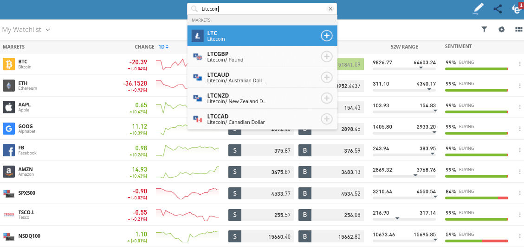The image size is (524, 247).
Task: Buy Amazon with the B button
Action: (x=305, y=172)
